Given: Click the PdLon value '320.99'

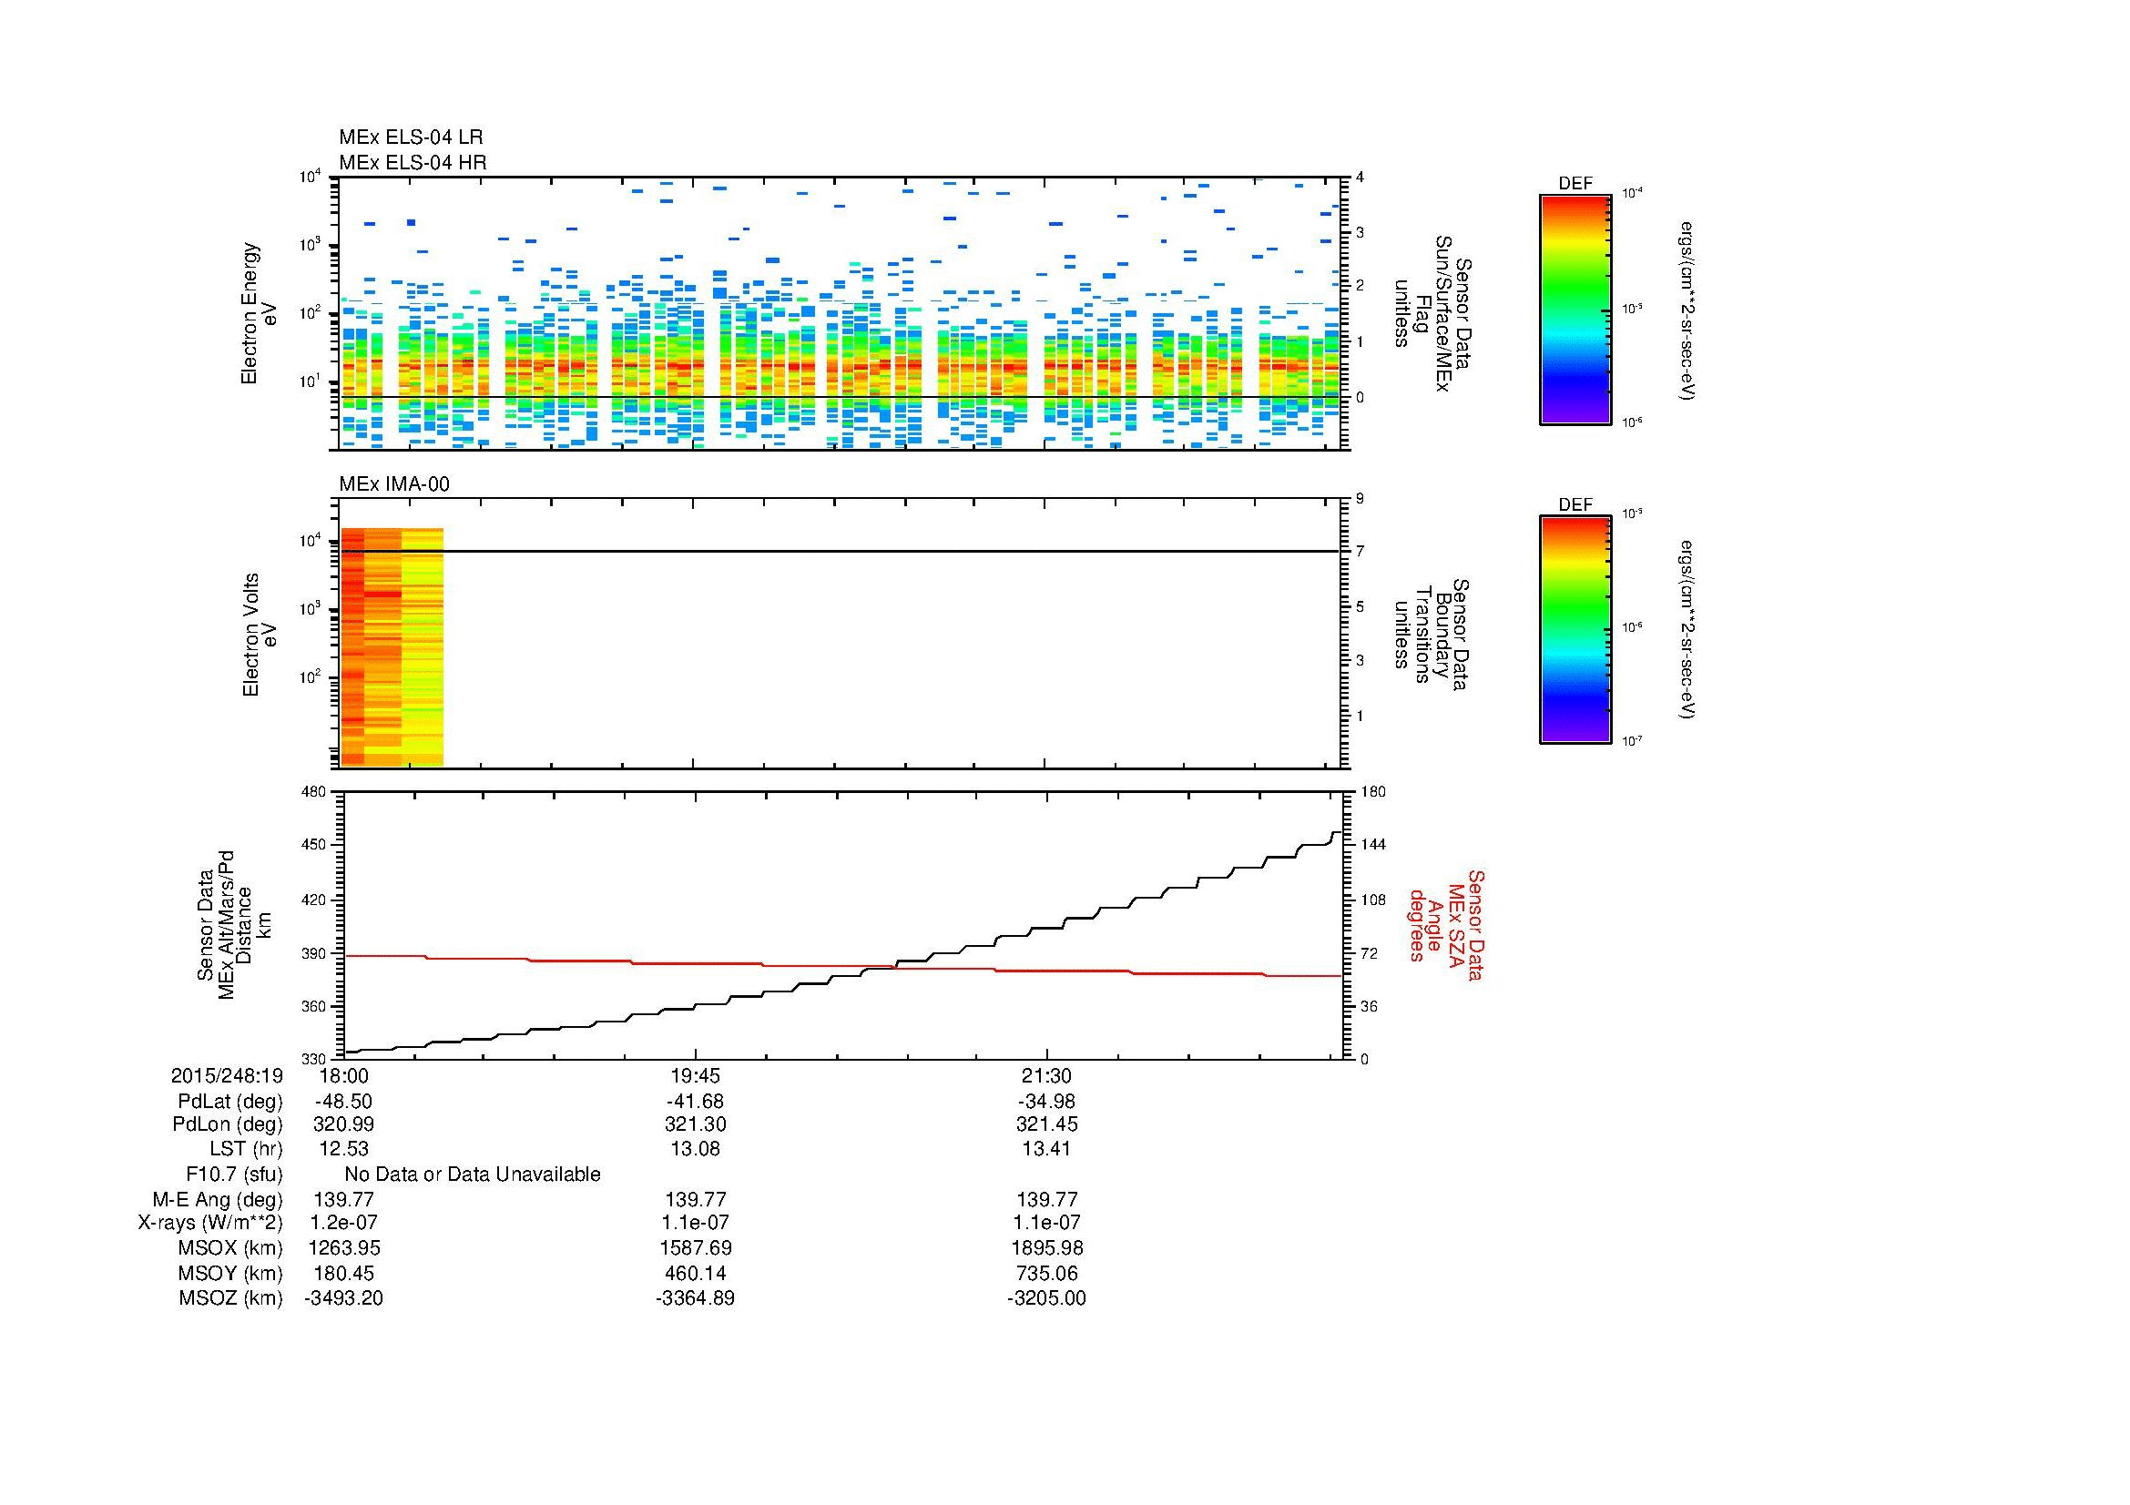Looking at the screenshot, I should pos(344,1124).
